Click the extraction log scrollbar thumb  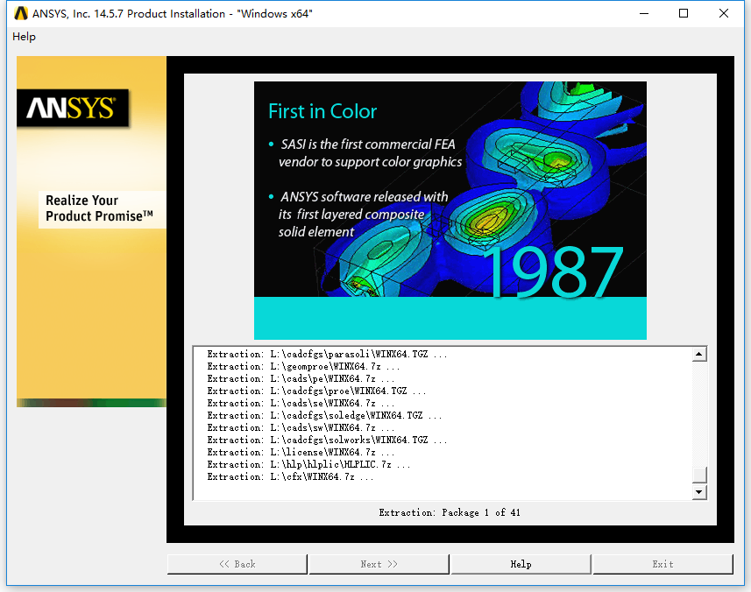pos(699,475)
